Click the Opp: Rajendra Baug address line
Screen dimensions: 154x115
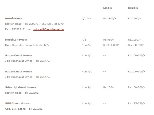tap(27, 45)
